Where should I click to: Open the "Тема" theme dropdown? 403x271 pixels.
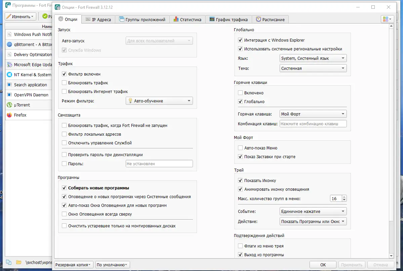(313, 69)
